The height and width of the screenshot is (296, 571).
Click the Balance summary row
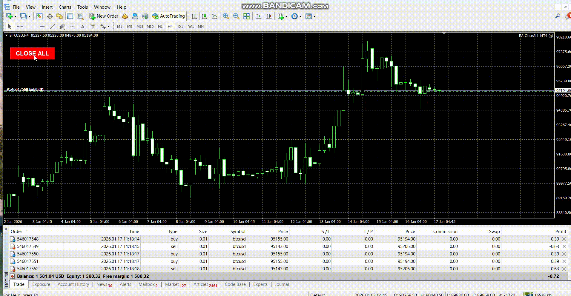pos(288,276)
